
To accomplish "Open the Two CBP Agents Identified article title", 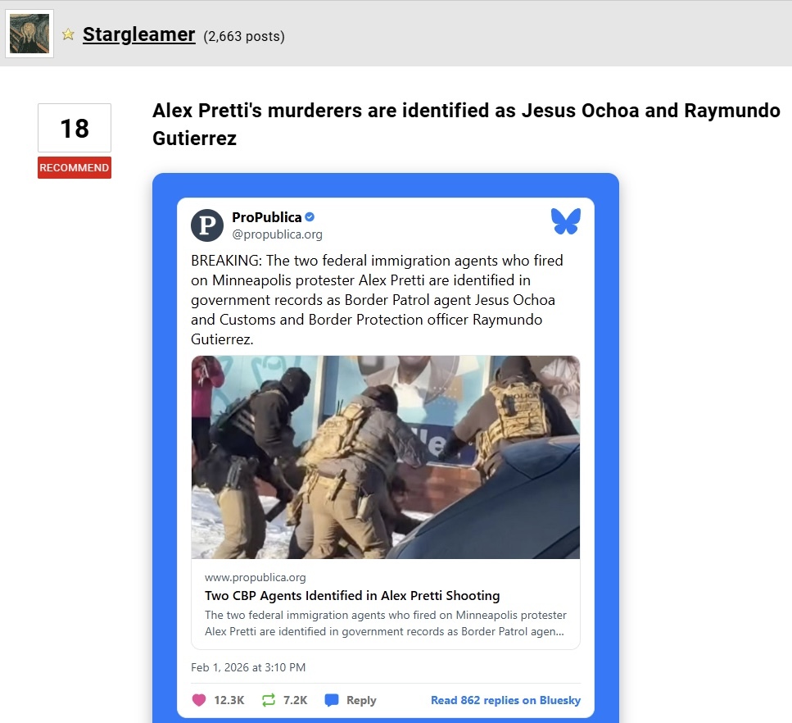I will (x=352, y=596).
